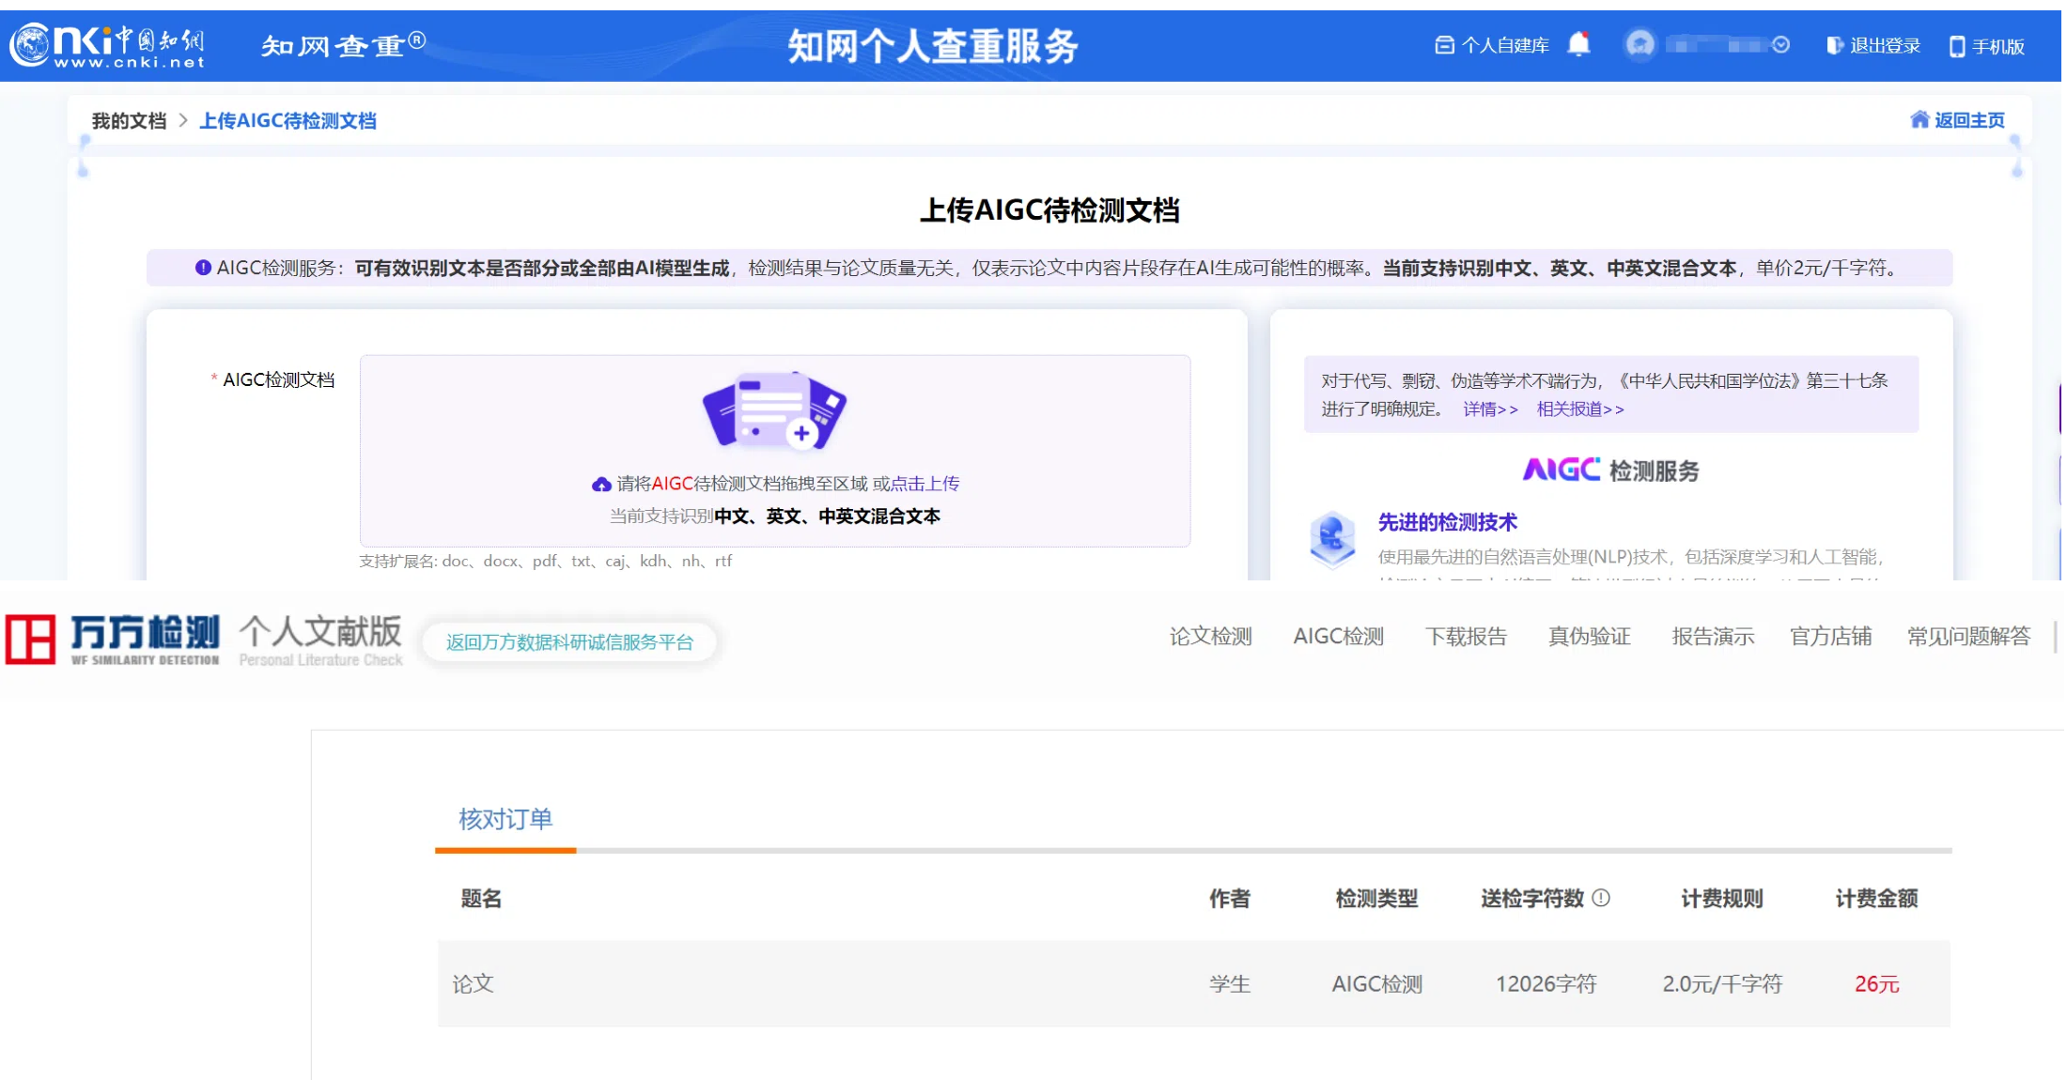Click the cloud upload icon

pyautogui.click(x=601, y=485)
